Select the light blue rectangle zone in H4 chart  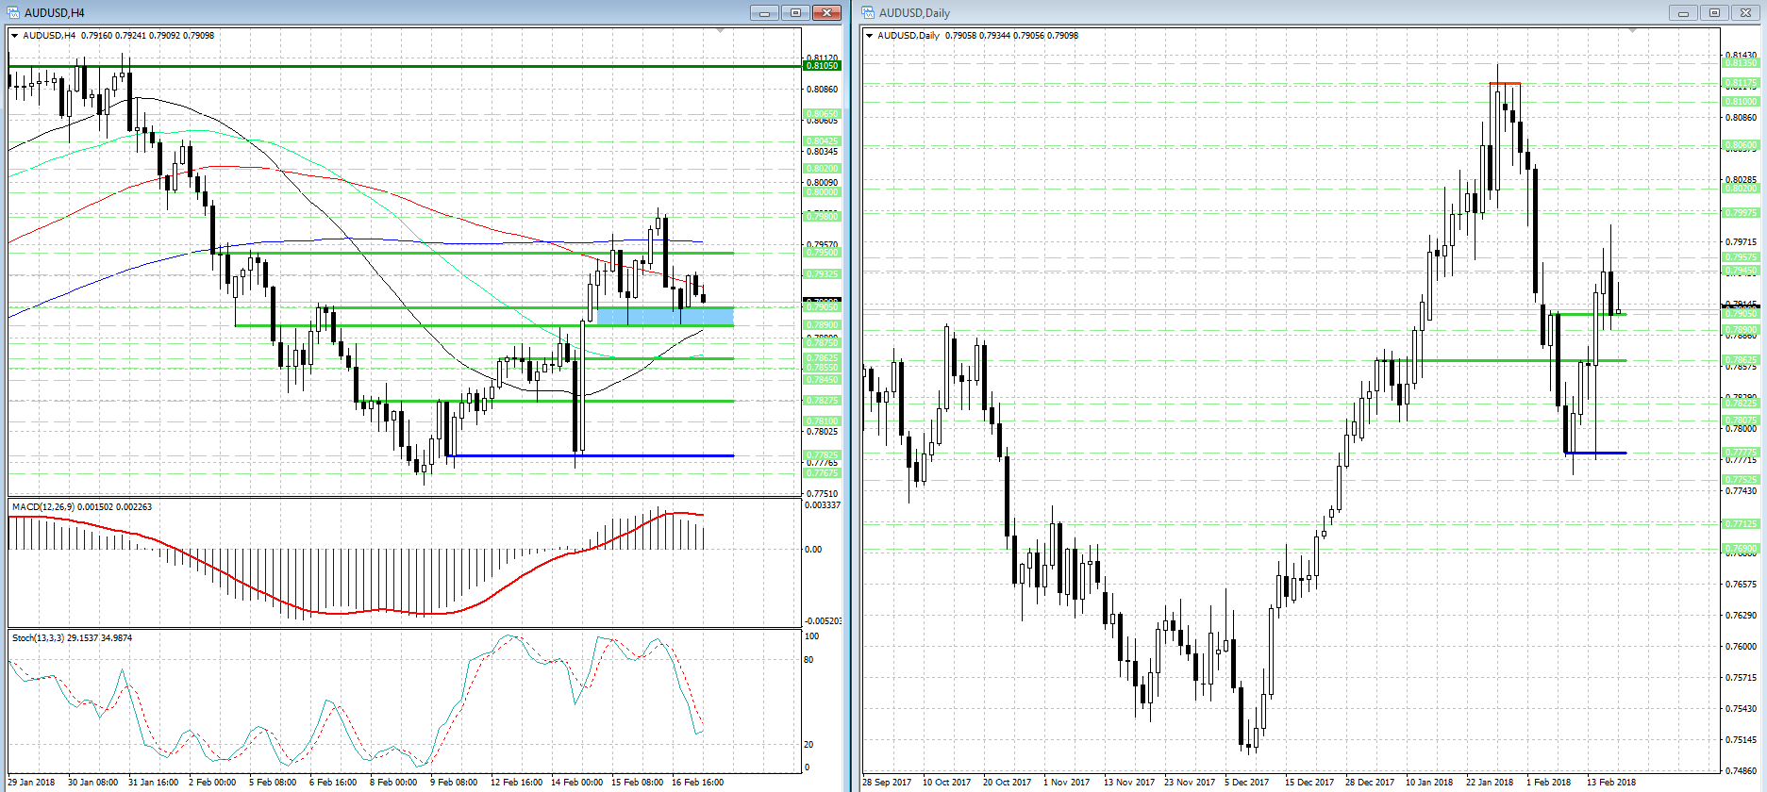click(x=665, y=316)
